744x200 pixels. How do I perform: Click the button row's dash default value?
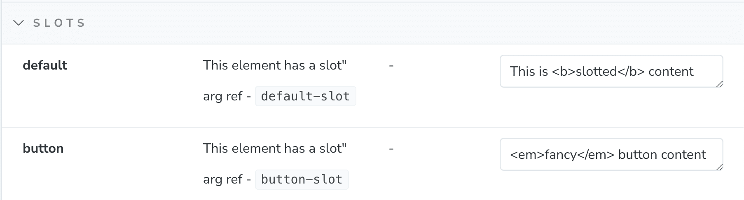391,149
